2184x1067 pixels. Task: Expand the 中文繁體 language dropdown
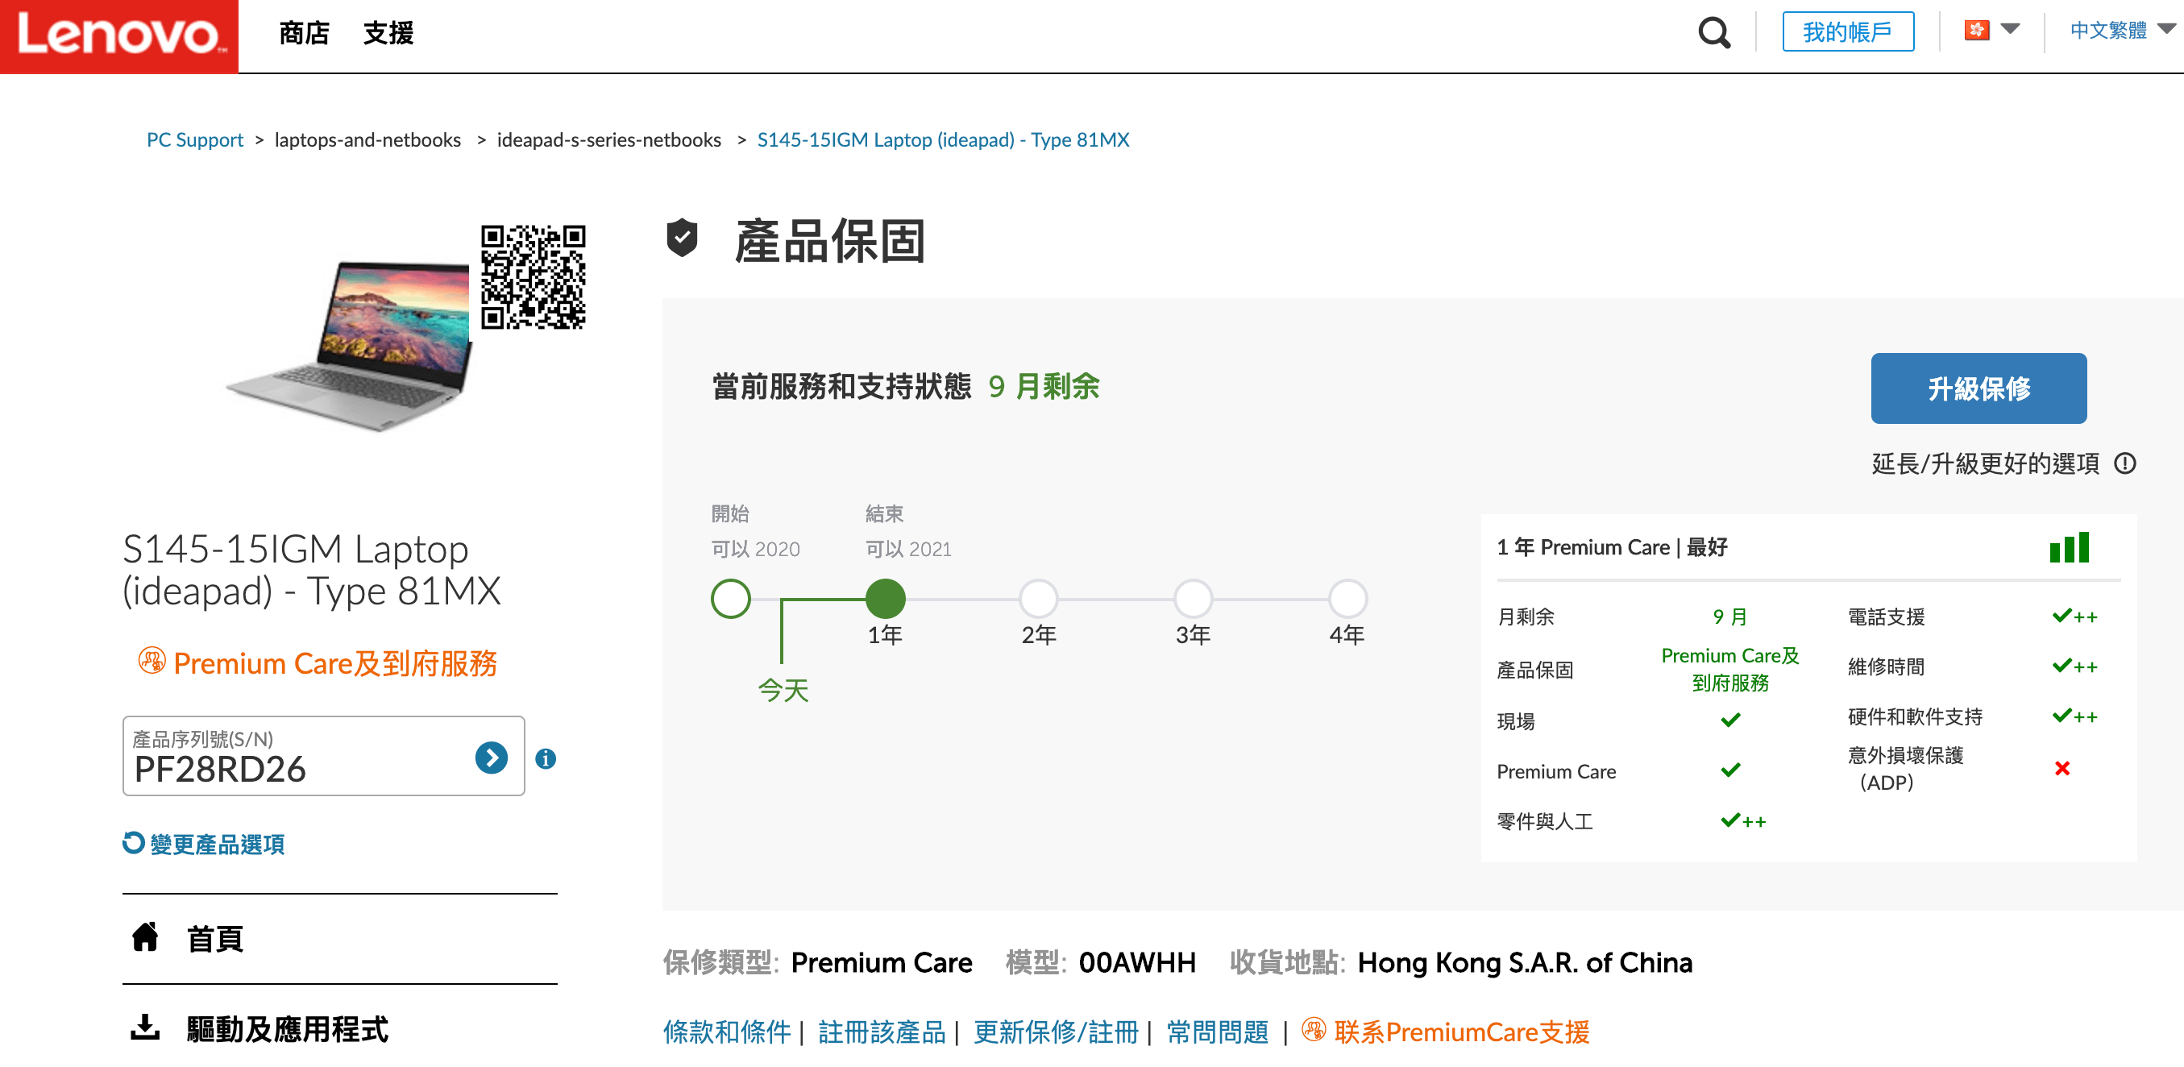(2121, 30)
